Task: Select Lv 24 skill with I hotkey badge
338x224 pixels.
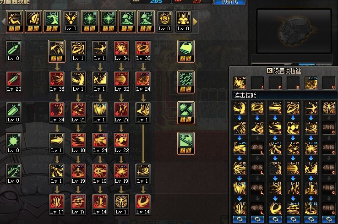Action: 143,82
